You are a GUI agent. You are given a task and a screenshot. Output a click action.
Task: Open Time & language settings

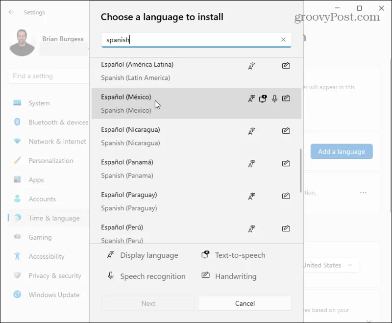(49, 218)
